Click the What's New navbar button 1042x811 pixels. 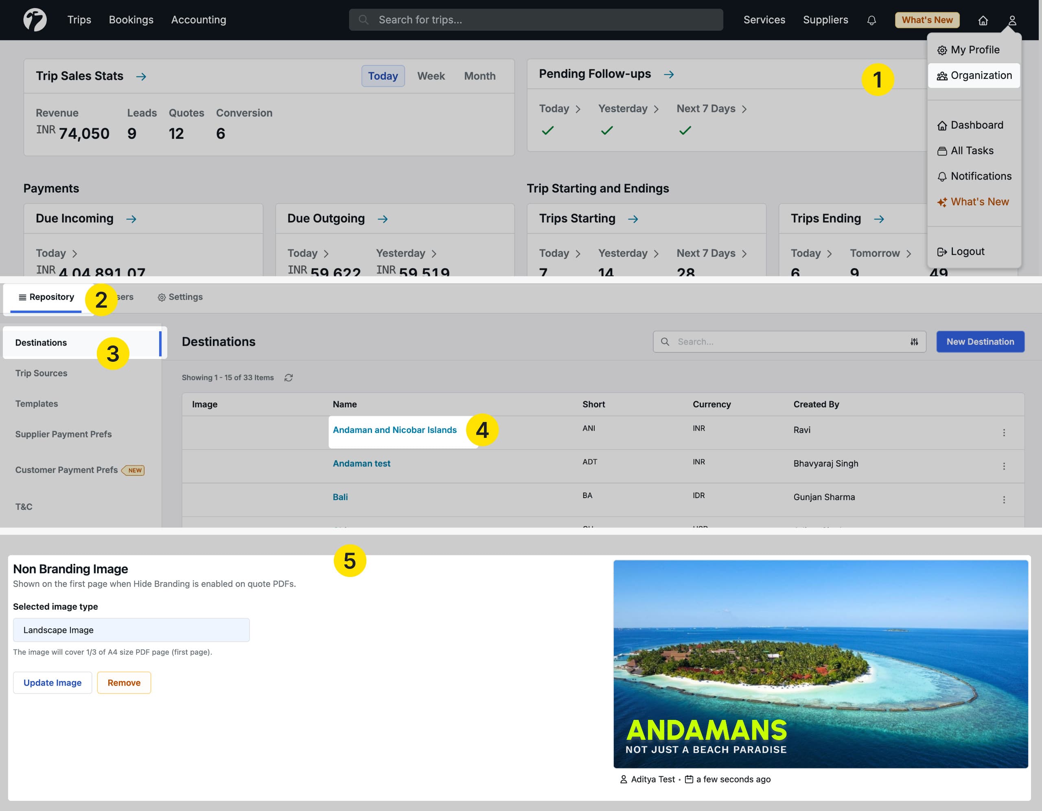point(926,20)
